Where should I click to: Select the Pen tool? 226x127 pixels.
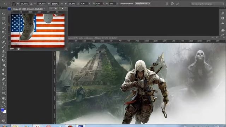3,79
